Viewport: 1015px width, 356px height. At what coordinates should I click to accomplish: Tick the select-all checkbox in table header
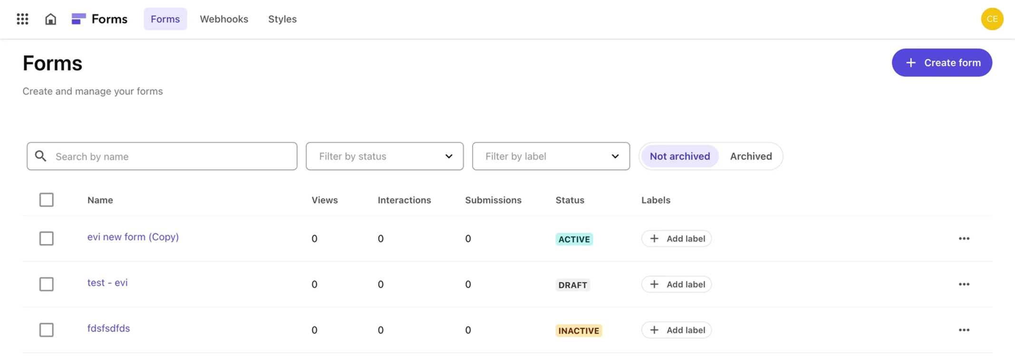(47, 200)
